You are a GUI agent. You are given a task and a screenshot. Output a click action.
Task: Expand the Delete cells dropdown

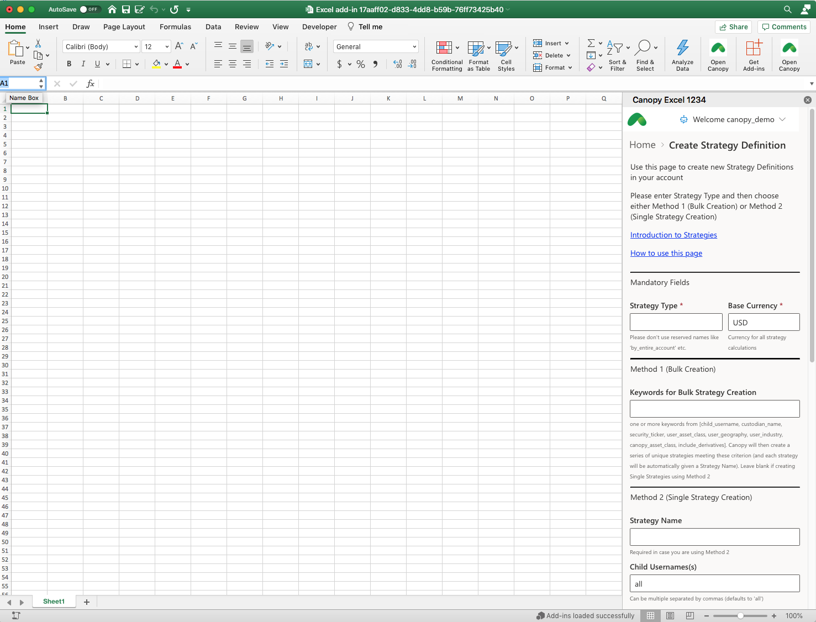tap(568, 55)
